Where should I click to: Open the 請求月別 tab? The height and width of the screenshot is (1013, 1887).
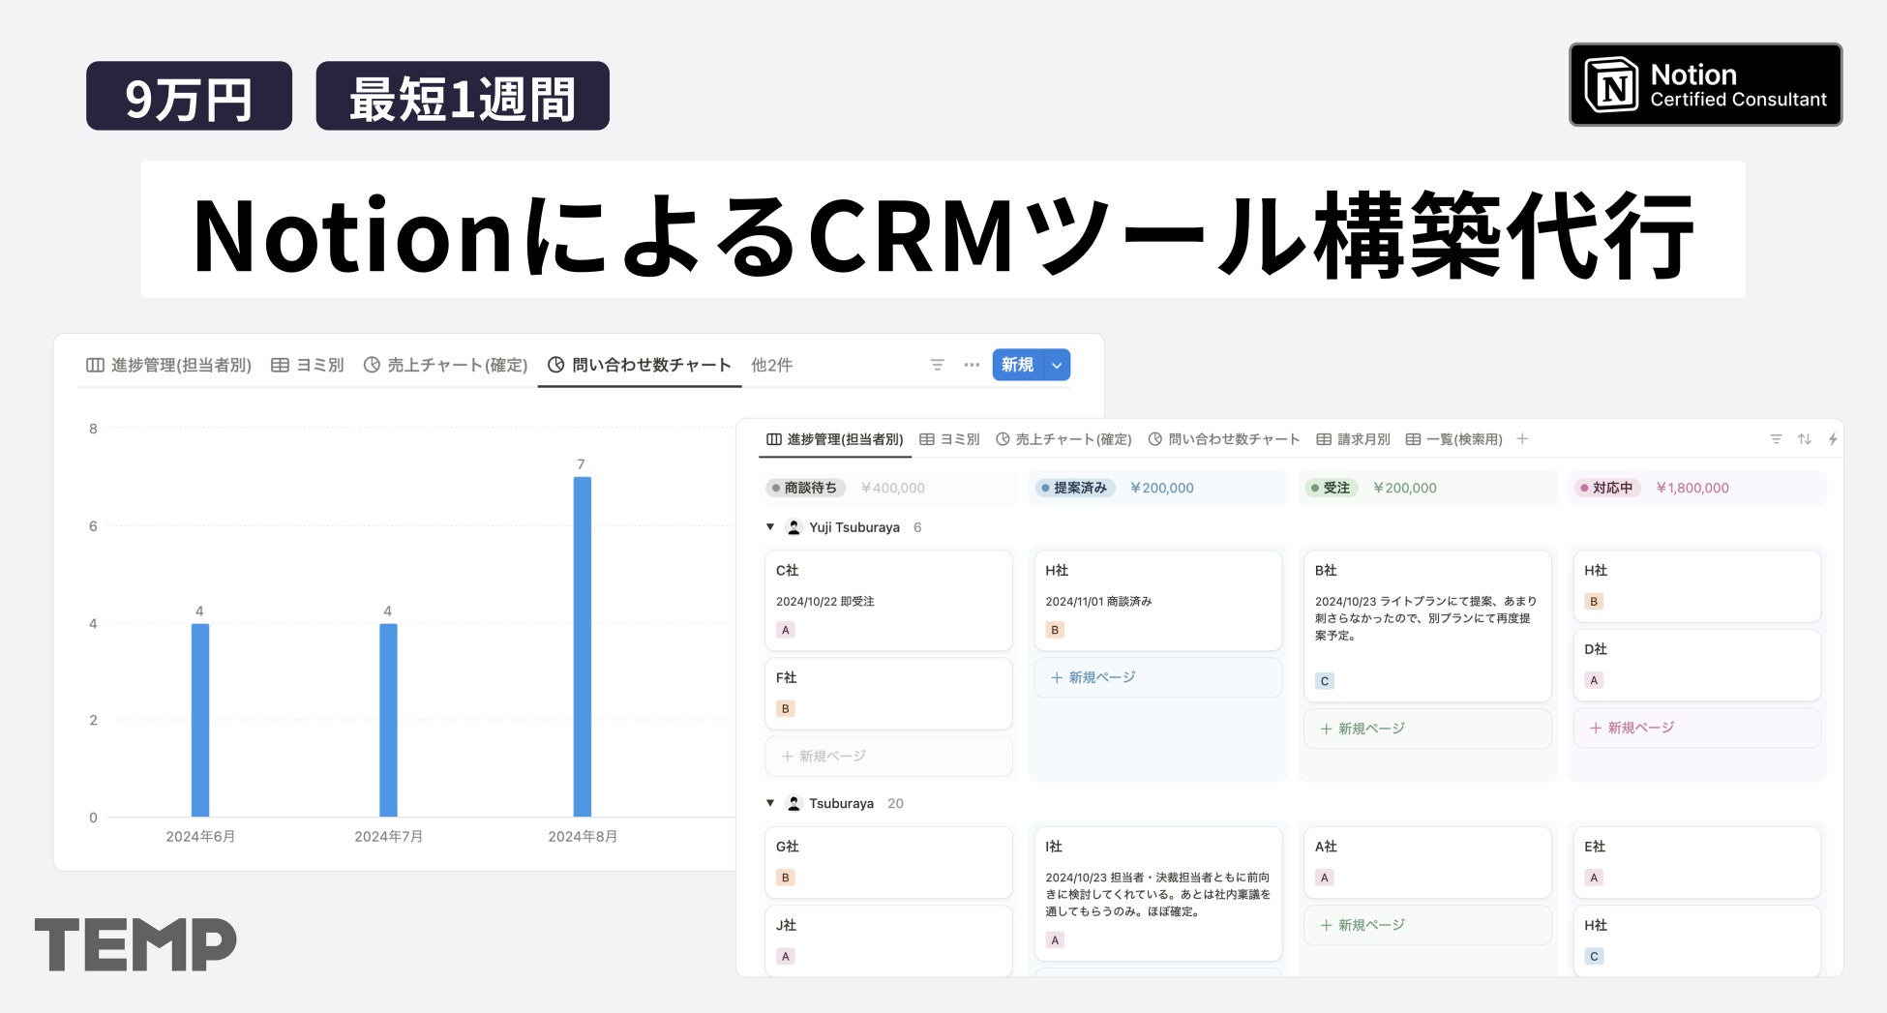[1353, 439]
